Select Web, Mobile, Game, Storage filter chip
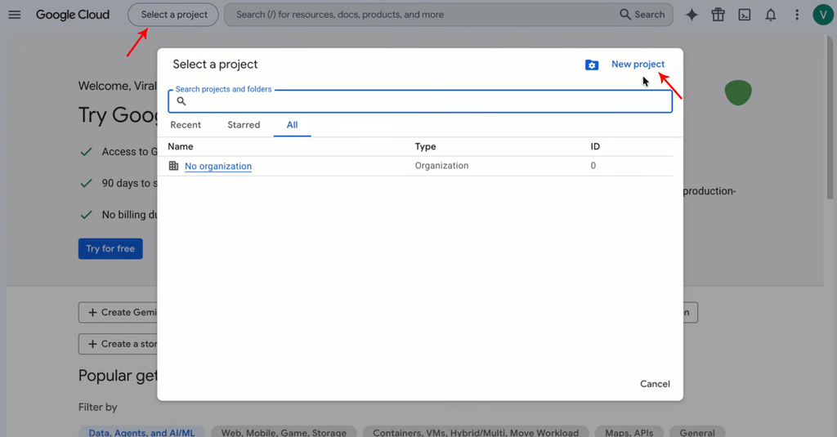 pyautogui.click(x=284, y=431)
